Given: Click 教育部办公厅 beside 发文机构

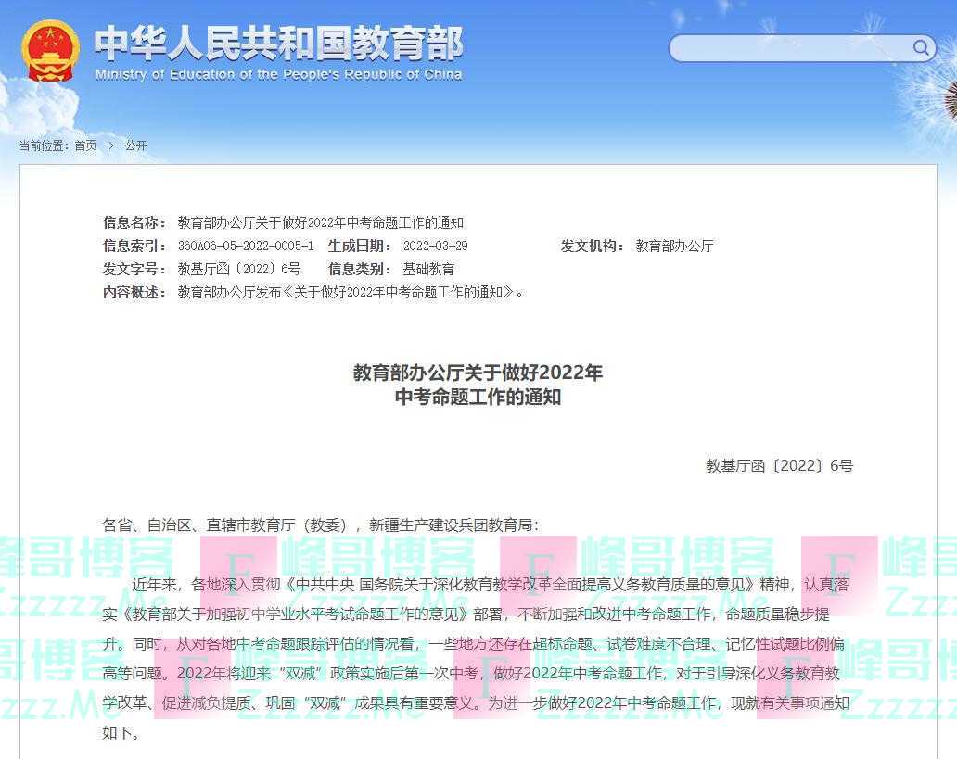Looking at the screenshot, I should tap(674, 246).
